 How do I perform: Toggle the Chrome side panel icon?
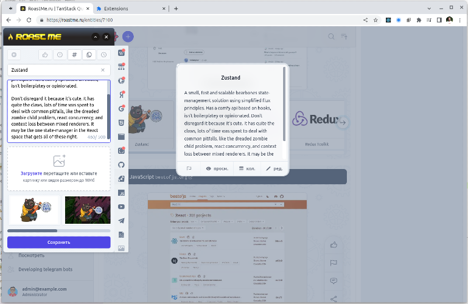439,20
